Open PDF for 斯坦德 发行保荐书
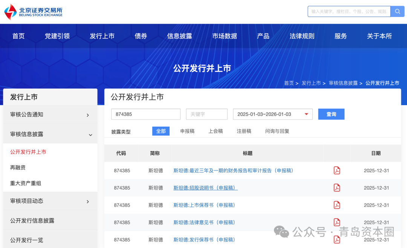 [x=337, y=240]
